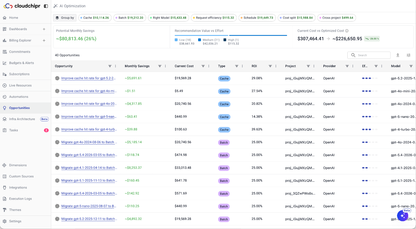Screen dimensions: 416x229
Task: Open Infra Architecture beta page
Action: (x=25, y=119)
